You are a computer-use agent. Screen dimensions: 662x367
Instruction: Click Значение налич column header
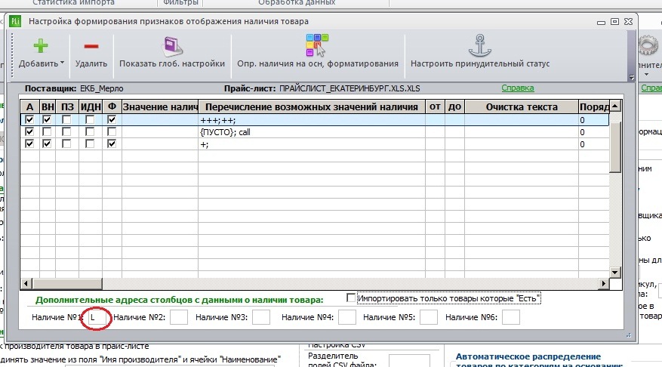(x=160, y=106)
